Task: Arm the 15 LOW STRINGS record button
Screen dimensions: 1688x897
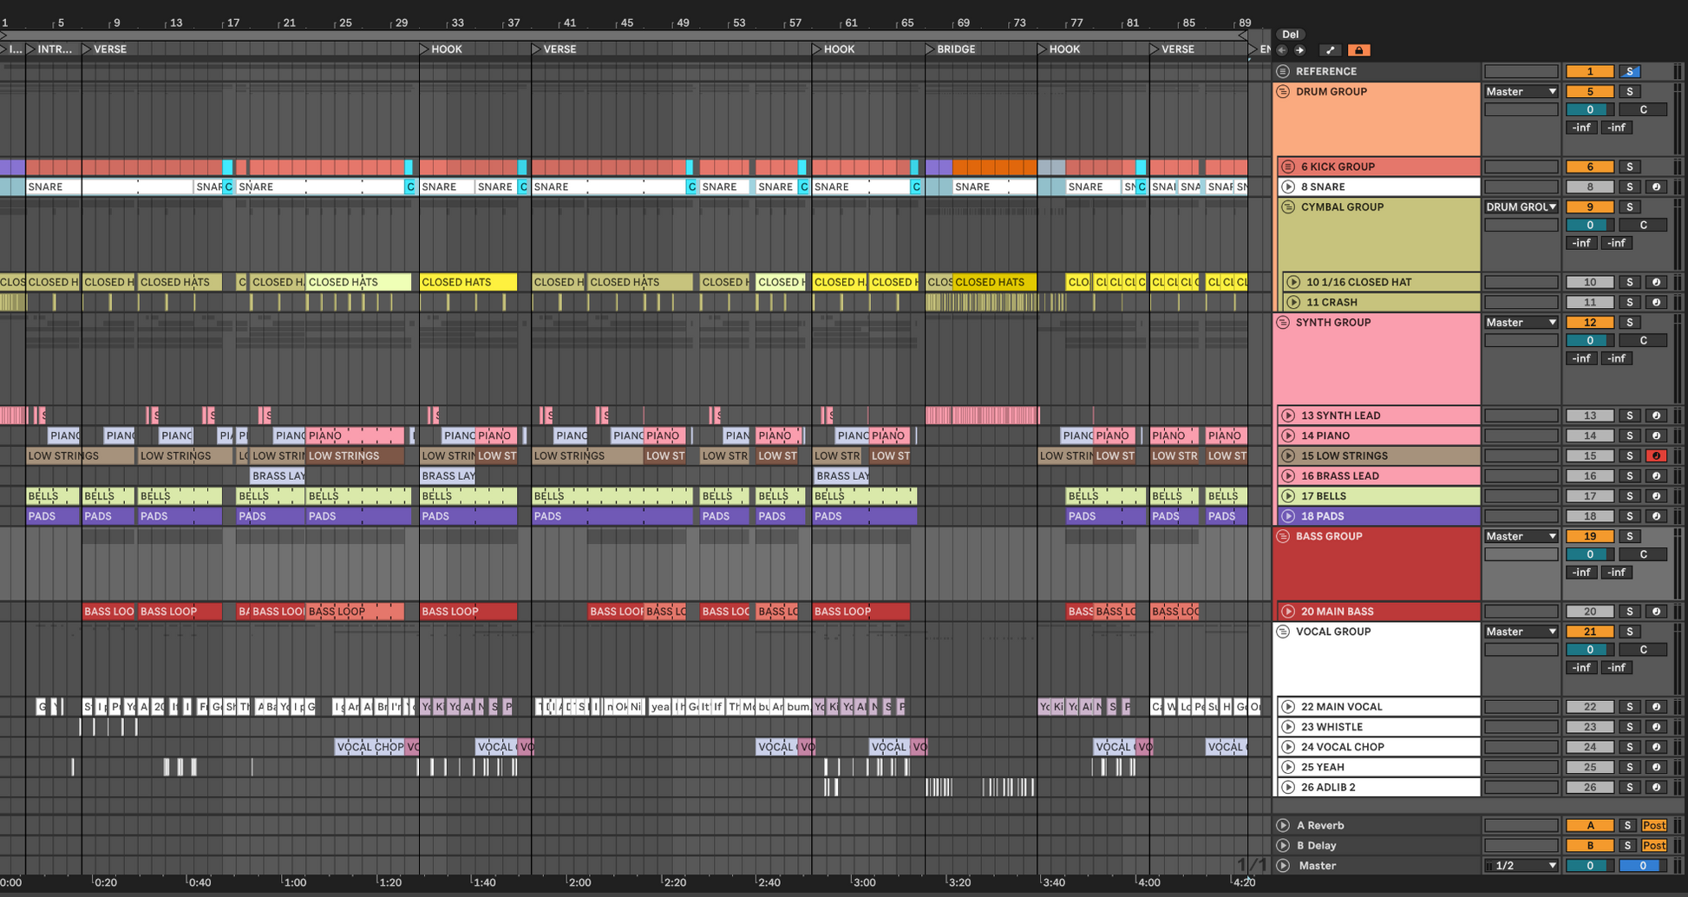Action: coord(1655,455)
